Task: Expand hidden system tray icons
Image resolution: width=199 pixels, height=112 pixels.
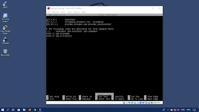Action: click(x=168, y=110)
